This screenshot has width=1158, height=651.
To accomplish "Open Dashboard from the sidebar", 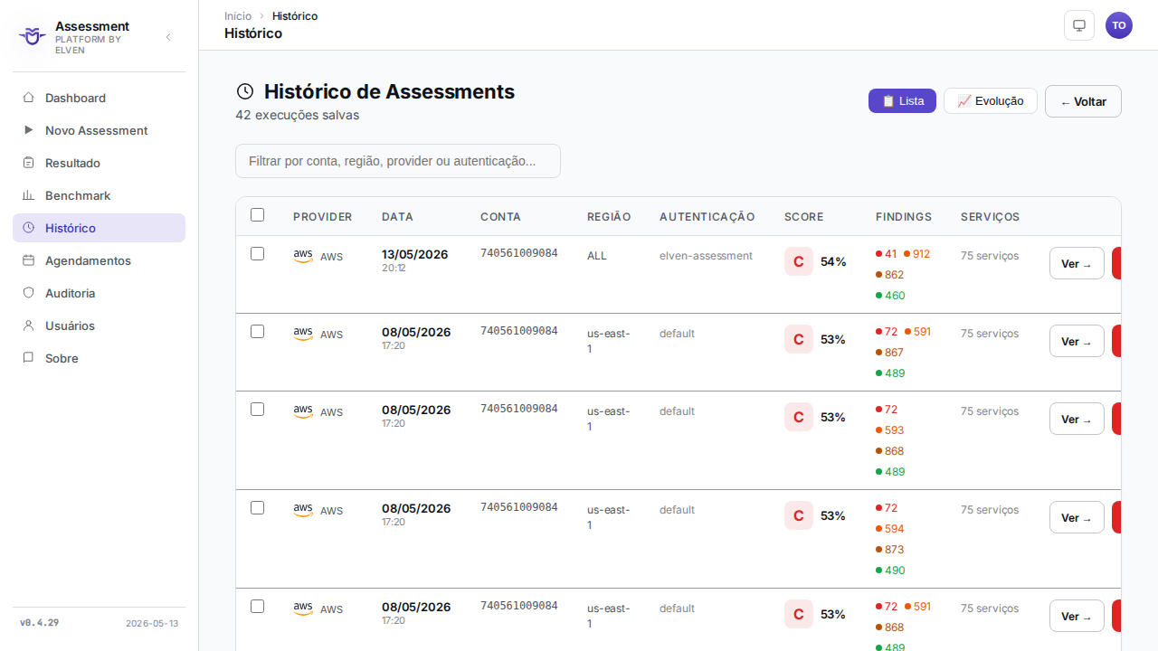I will 99,98.
